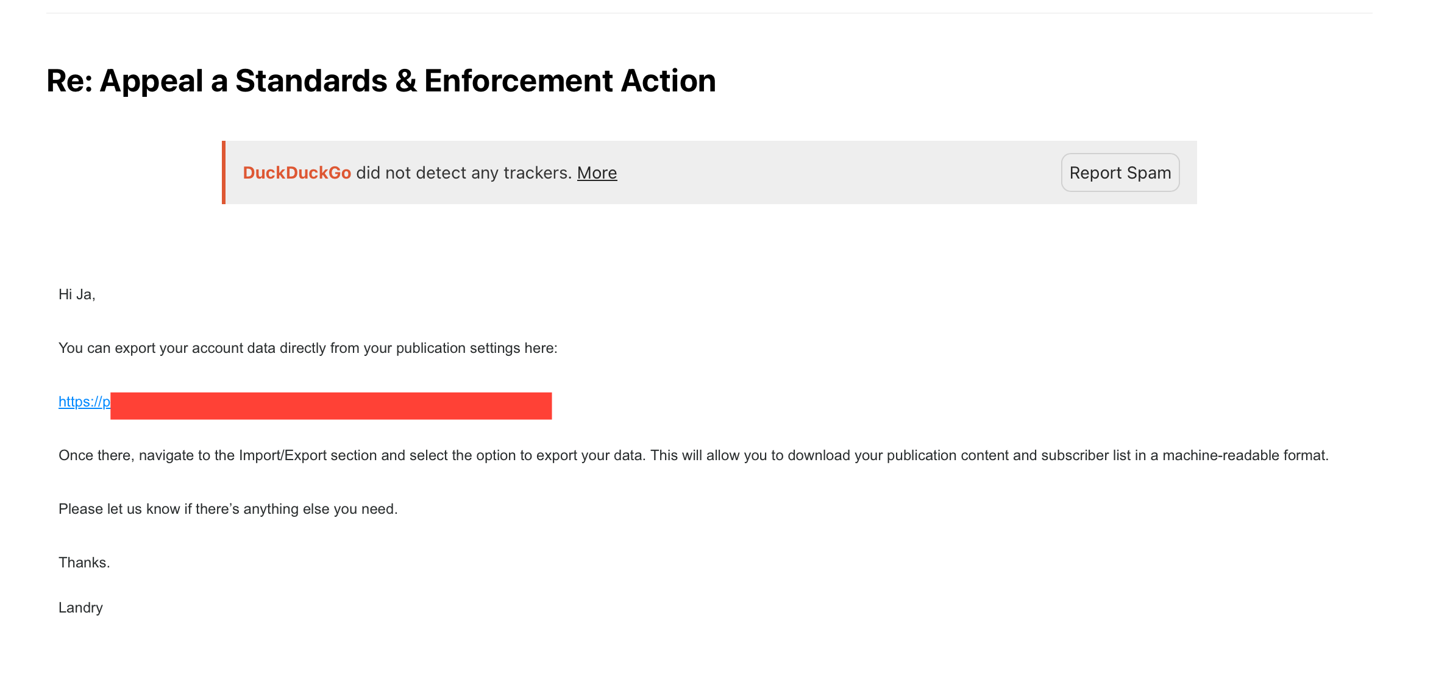This screenshot has width=1436, height=682.
Task: Click the orange bar on the tracker banner
Action: coord(224,172)
